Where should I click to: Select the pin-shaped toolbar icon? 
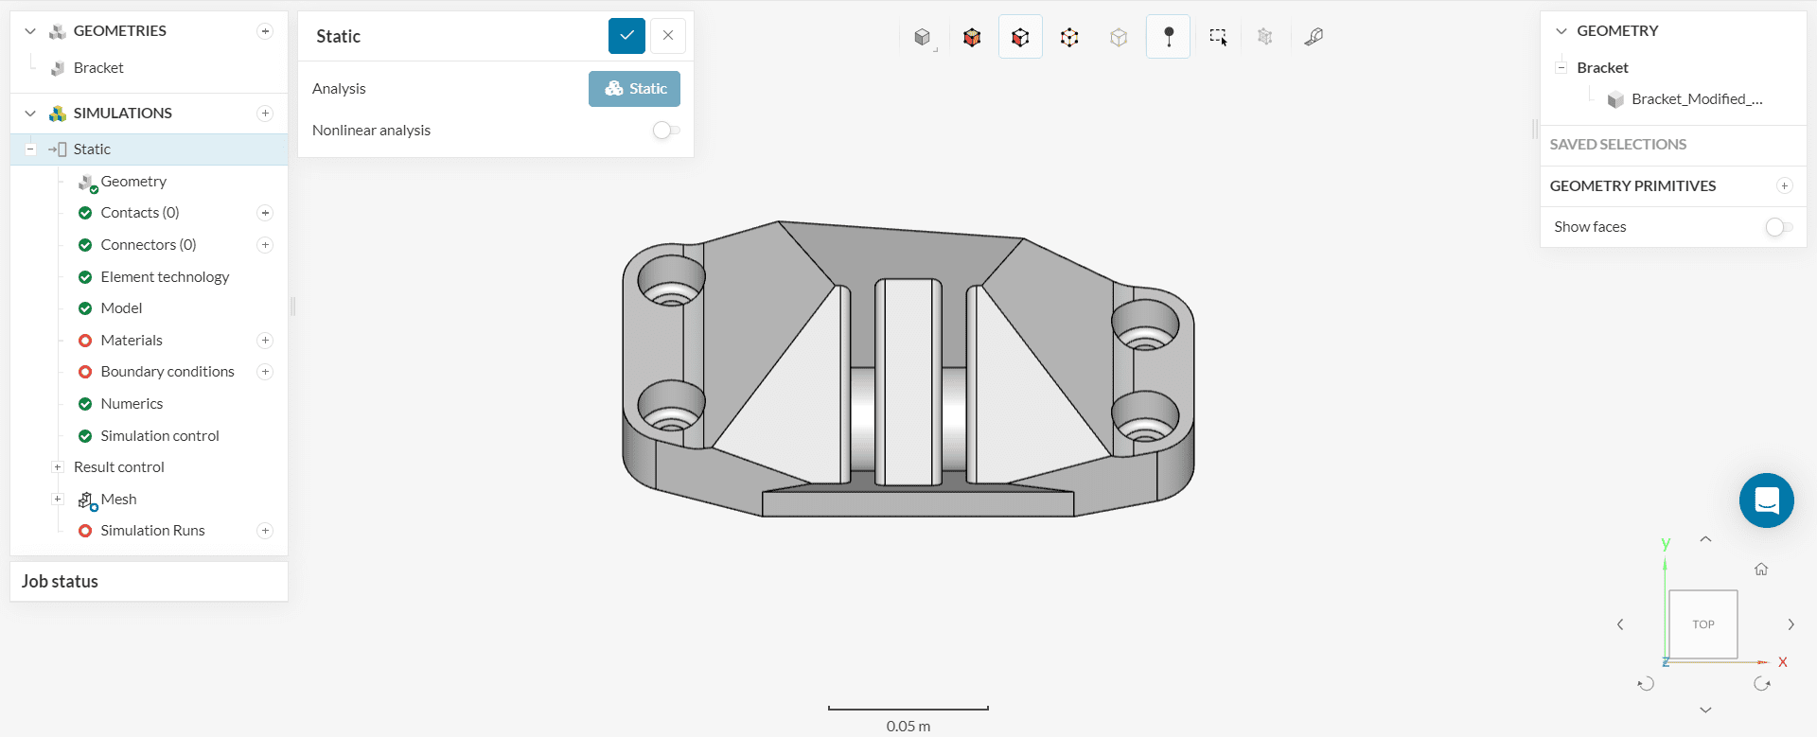(1168, 37)
